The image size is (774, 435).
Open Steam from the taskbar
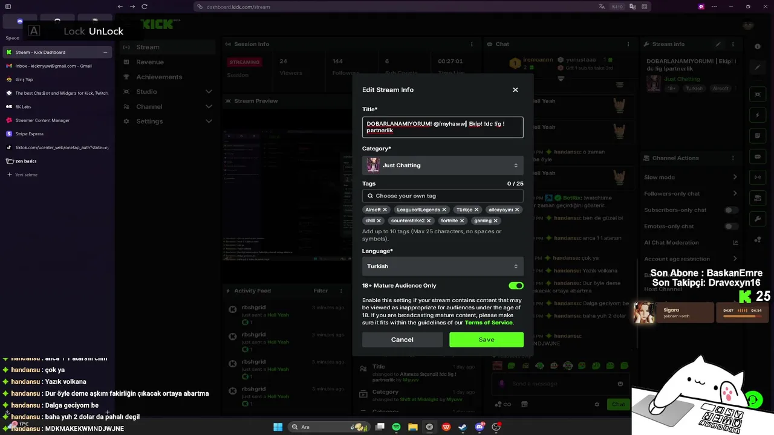pos(463,427)
